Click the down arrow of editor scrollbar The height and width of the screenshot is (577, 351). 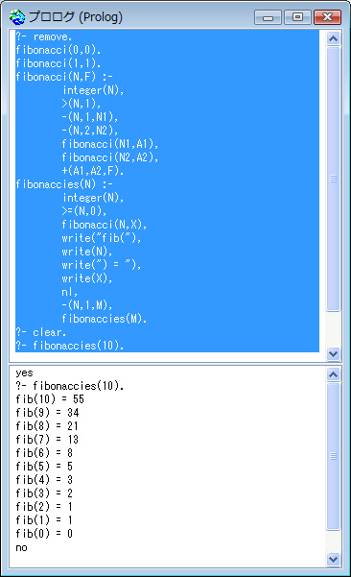pos(333,354)
